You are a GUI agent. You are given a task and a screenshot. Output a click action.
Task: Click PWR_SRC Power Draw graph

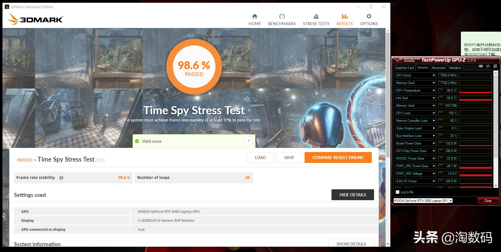(476, 166)
